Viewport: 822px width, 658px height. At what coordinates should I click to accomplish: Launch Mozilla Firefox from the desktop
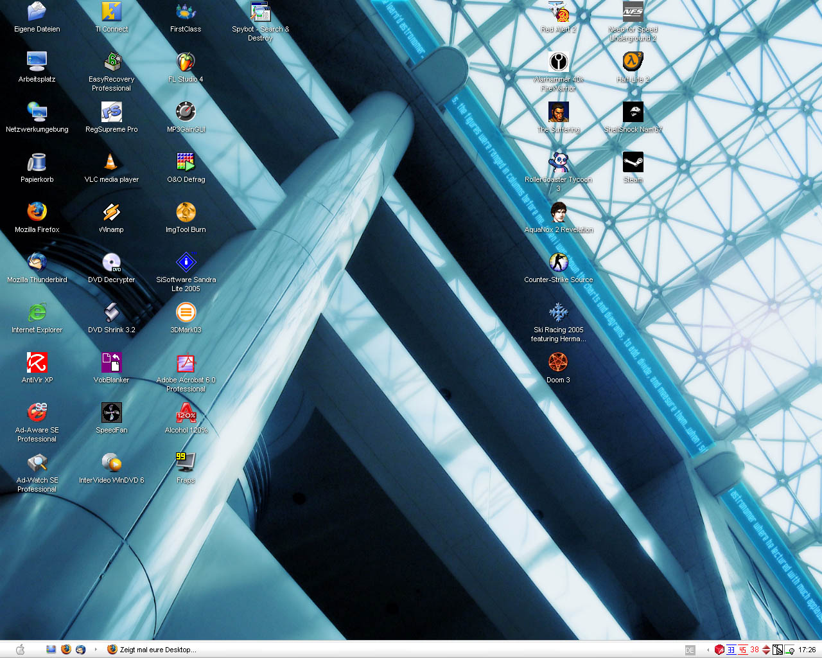(x=37, y=212)
